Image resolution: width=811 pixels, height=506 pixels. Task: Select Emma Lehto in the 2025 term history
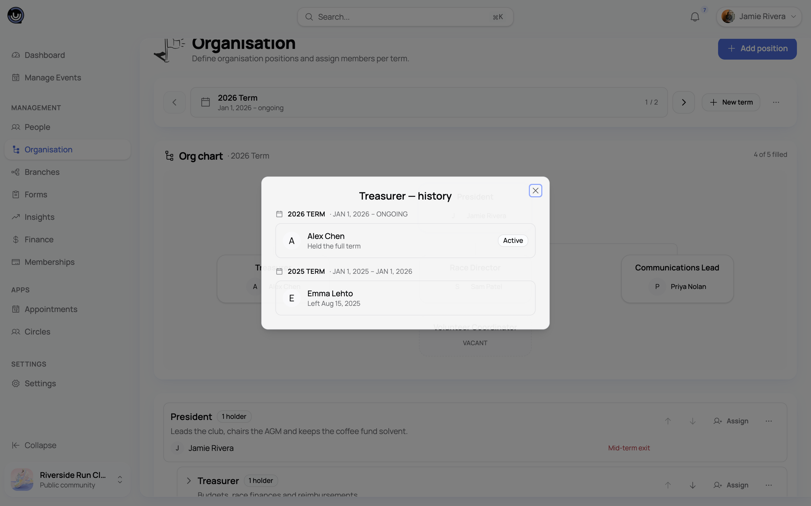(405, 298)
